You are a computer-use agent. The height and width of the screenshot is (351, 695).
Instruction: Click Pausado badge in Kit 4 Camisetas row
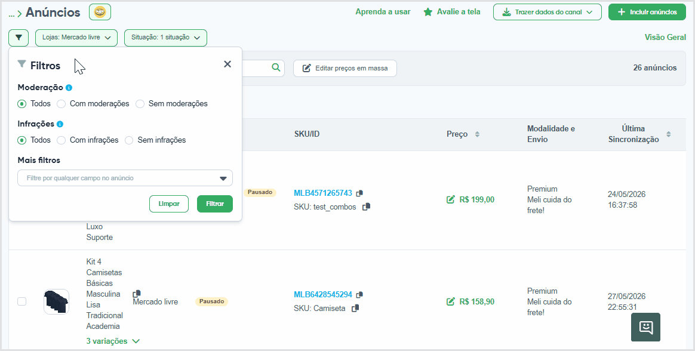click(211, 301)
